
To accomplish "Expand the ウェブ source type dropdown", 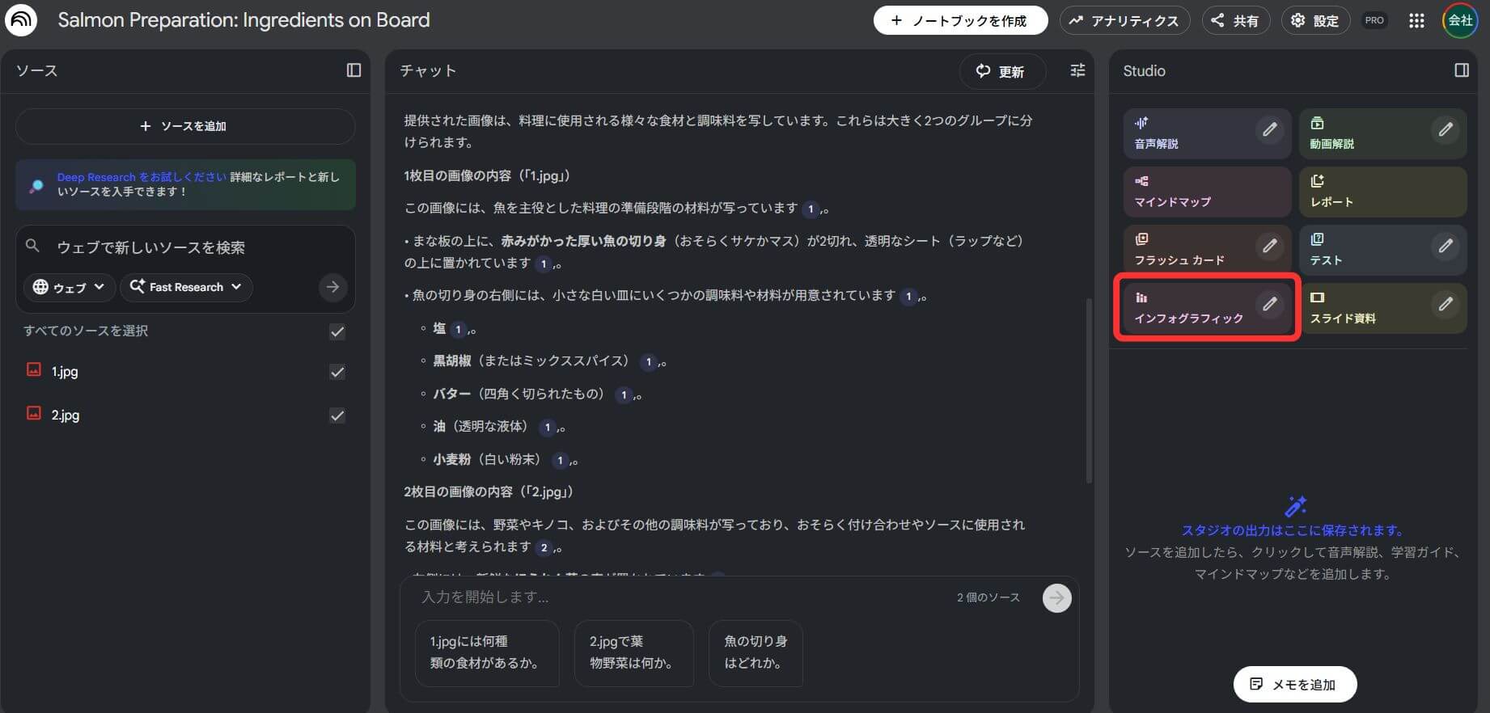I will [x=69, y=287].
